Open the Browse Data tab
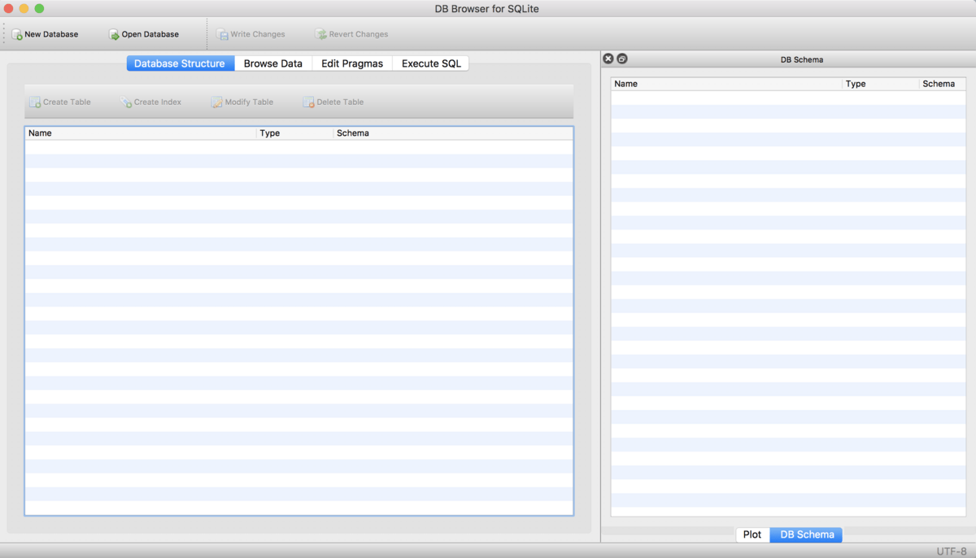Viewport: 976px width, 558px height. pos(273,63)
